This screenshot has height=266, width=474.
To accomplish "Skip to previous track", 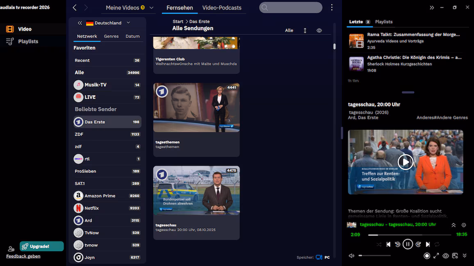I will (388, 244).
